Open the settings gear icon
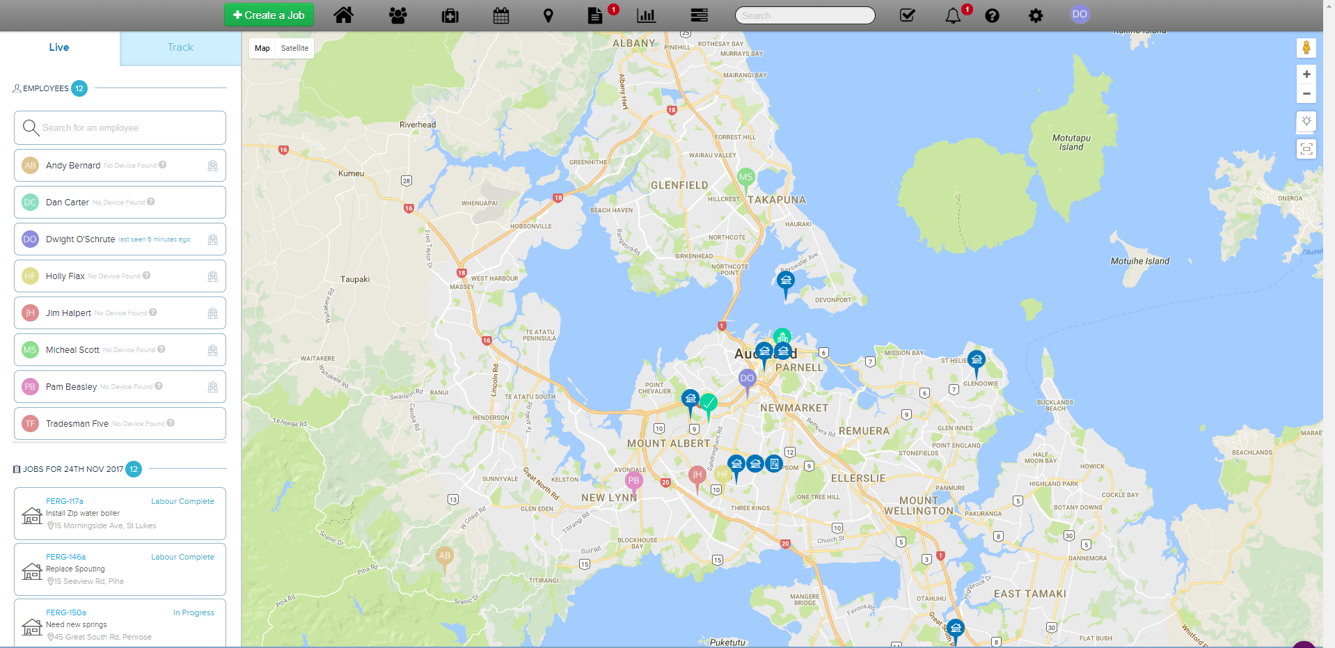The image size is (1335, 648). tap(1036, 15)
